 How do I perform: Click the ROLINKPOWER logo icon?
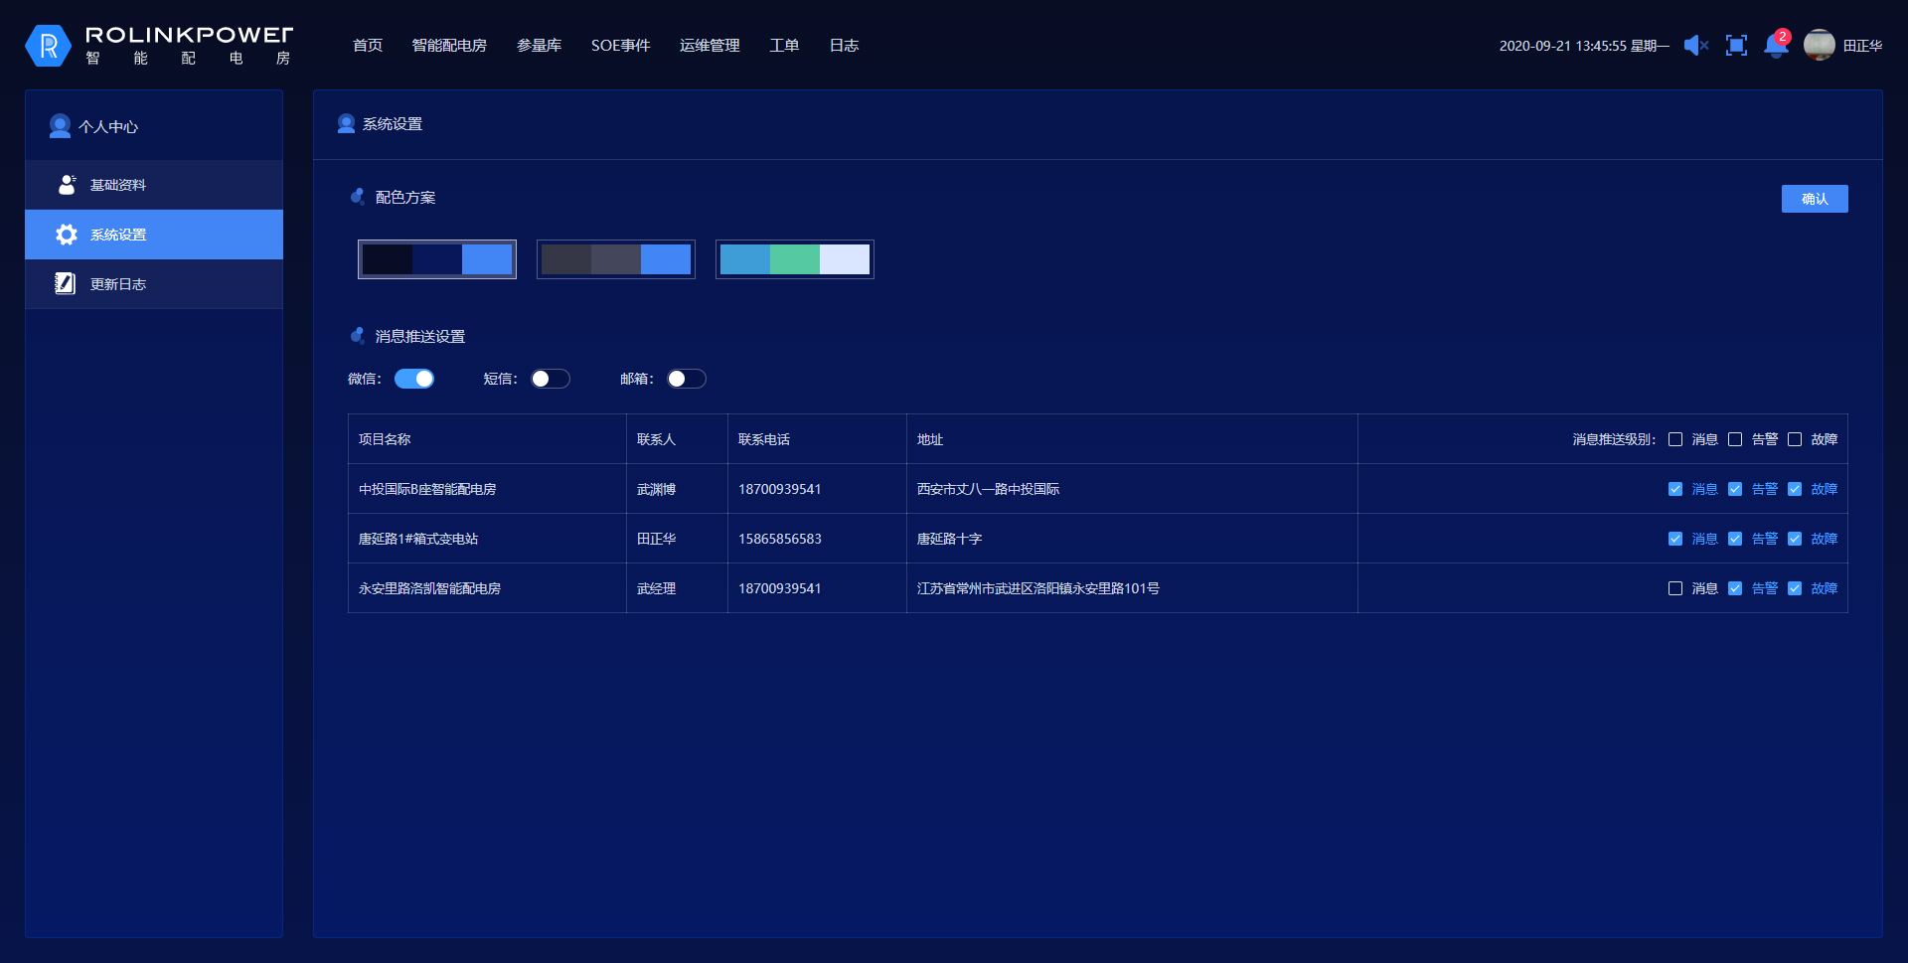click(x=48, y=46)
